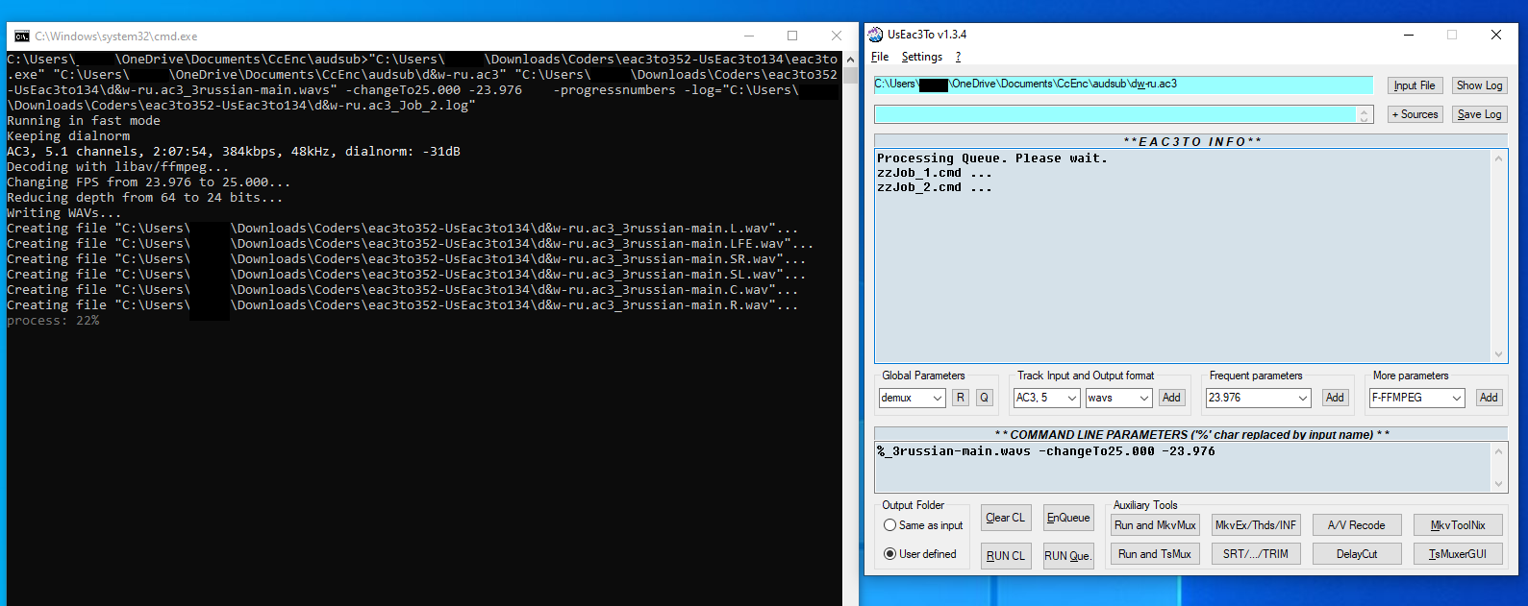Click the A/V Recode button
Viewport: 1528px width, 606px height.
1357,525
